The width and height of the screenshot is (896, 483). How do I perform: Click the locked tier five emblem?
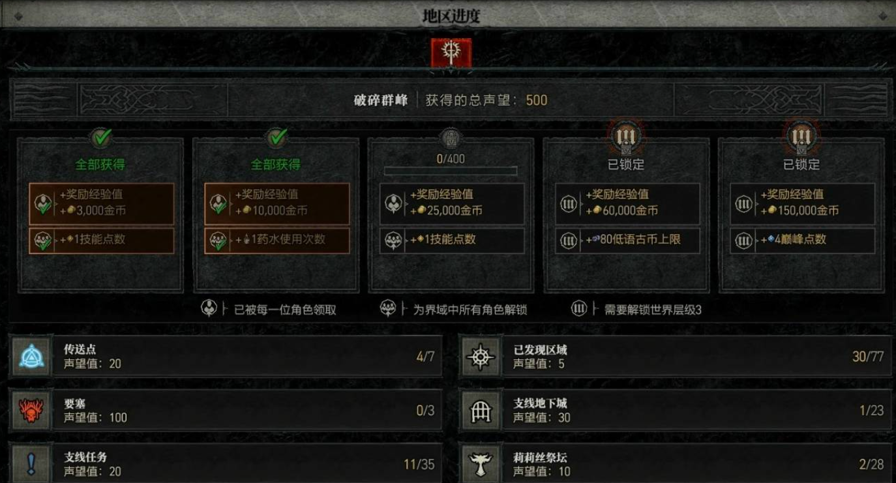click(801, 137)
